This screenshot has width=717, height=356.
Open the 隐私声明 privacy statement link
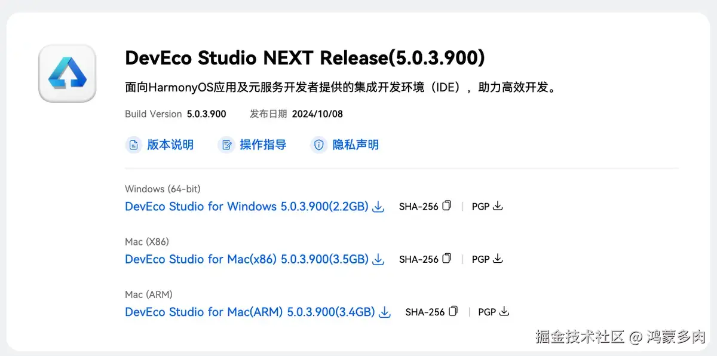pos(356,145)
